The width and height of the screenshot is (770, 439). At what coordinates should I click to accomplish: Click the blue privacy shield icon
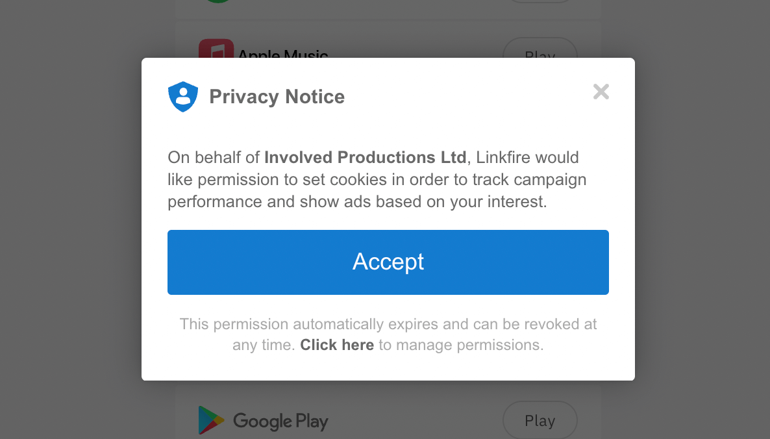[x=183, y=97]
